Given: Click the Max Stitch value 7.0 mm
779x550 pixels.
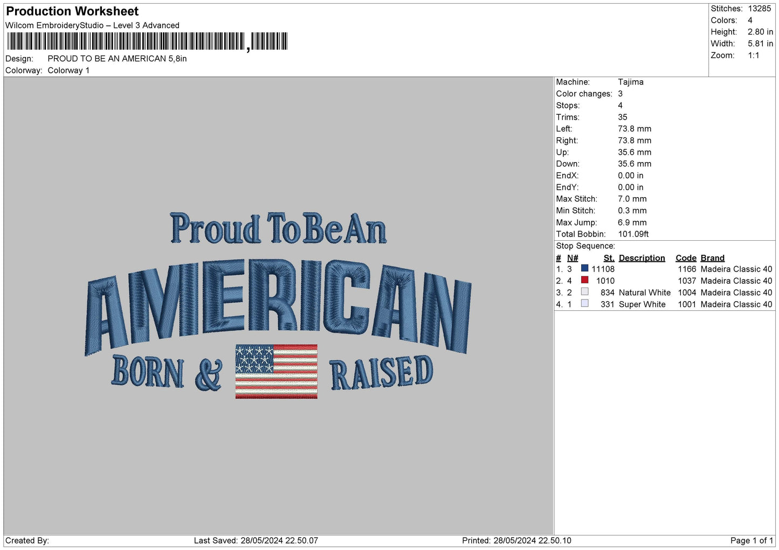Looking at the screenshot, I should pyautogui.click(x=632, y=199).
